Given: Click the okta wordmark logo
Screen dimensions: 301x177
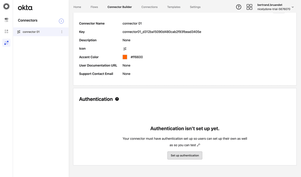Looking at the screenshot, I should click(x=25, y=8).
